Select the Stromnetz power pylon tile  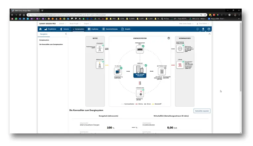pos(100,49)
